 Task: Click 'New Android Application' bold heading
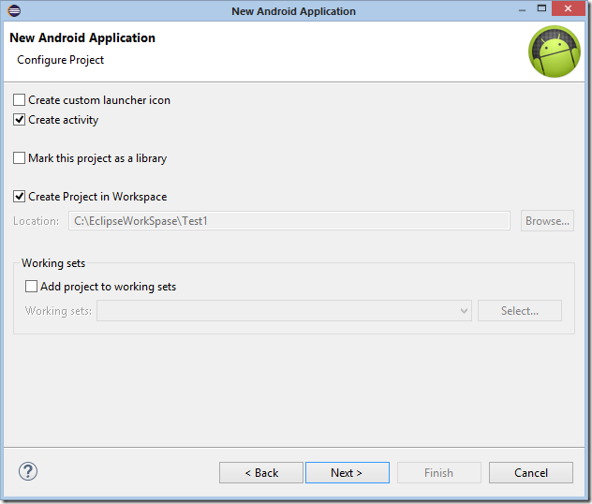click(x=82, y=37)
